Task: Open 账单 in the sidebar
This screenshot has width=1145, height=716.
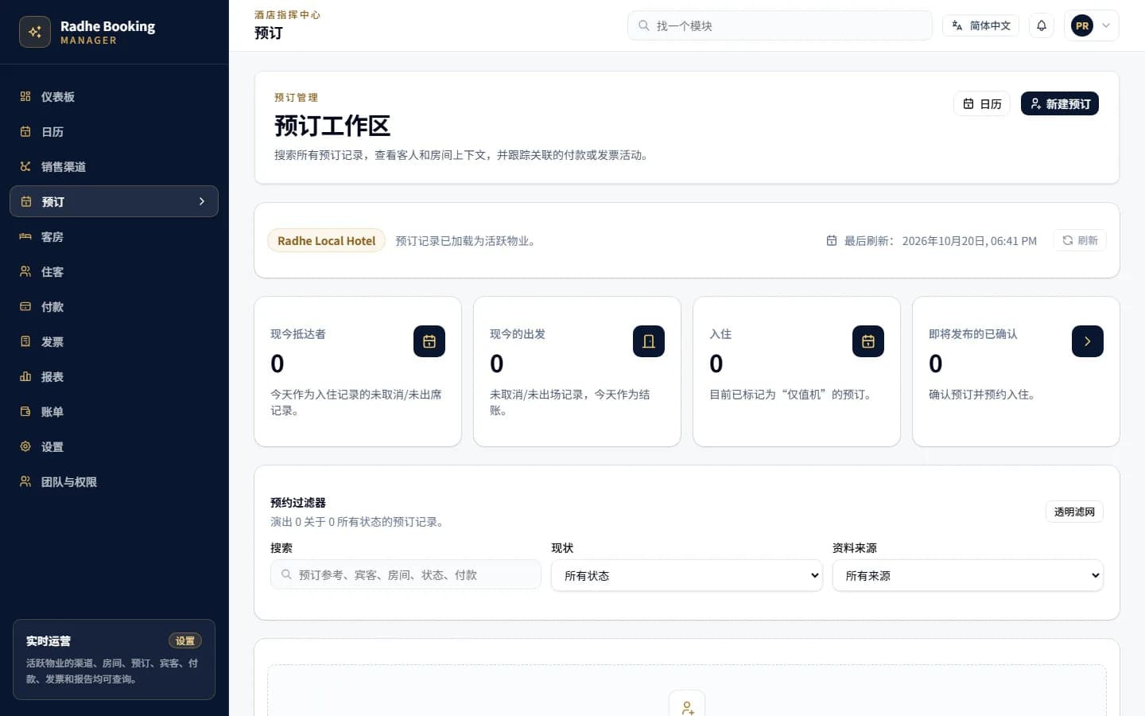Action: (x=114, y=412)
